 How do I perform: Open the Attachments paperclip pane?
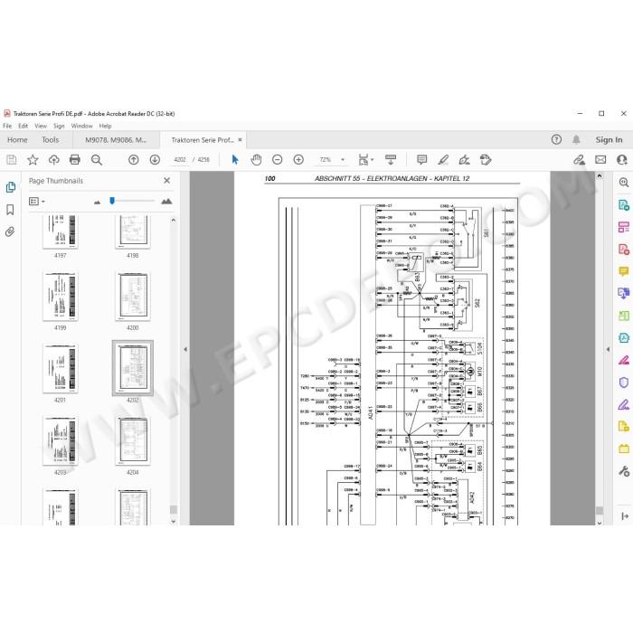(10, 231)
